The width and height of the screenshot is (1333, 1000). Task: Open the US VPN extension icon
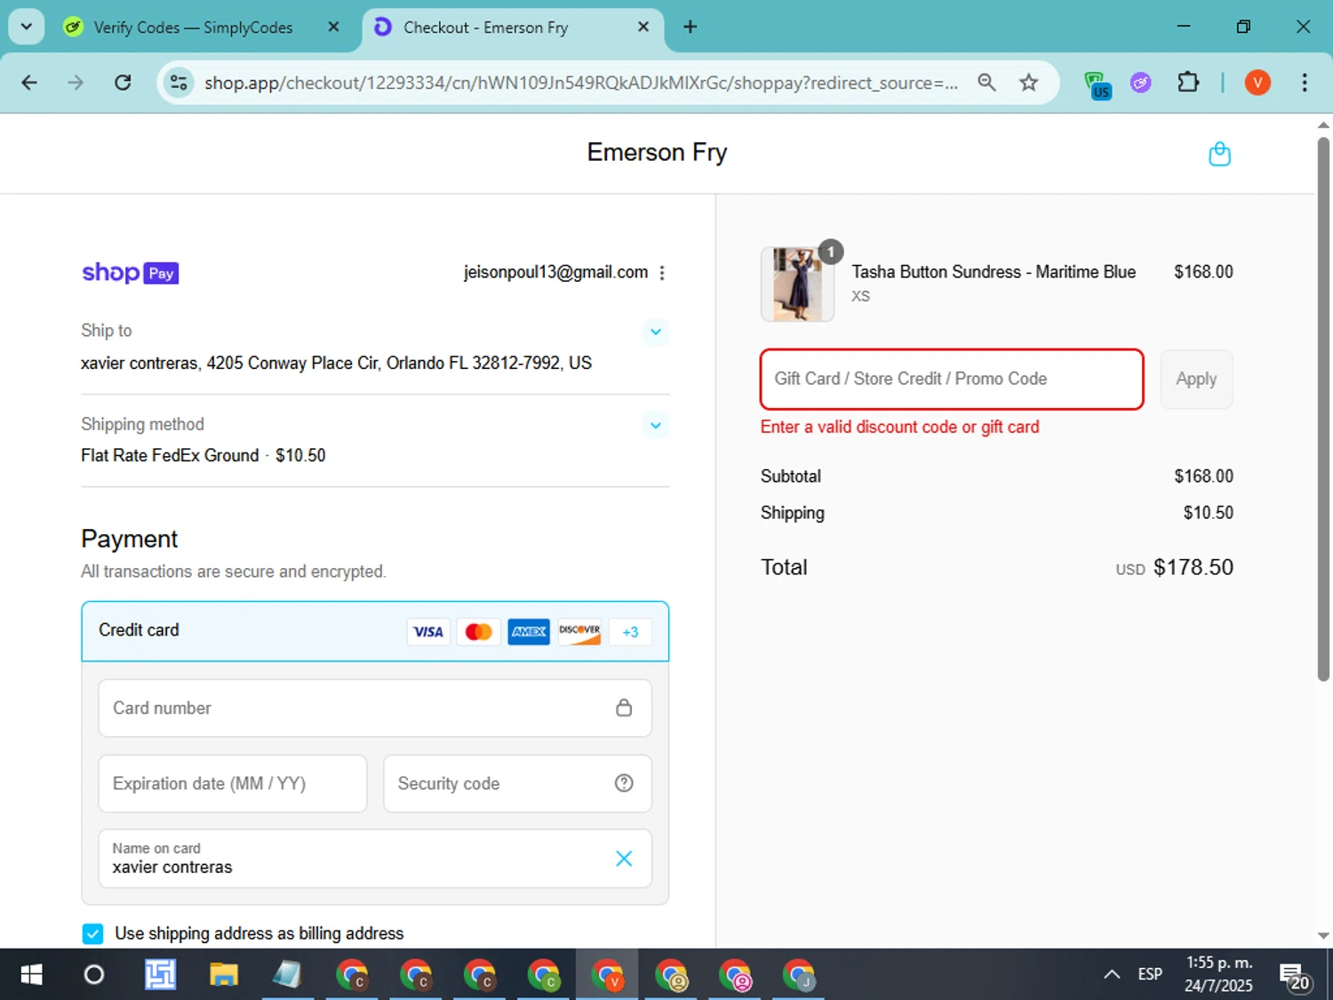(x=1098, y=84)
